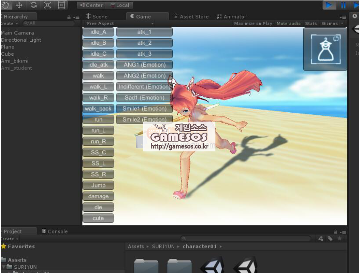Viewport: 359px width, 273px height.
Task: Select Directional Light in the Hierarchy
Action: click(21, 40)
